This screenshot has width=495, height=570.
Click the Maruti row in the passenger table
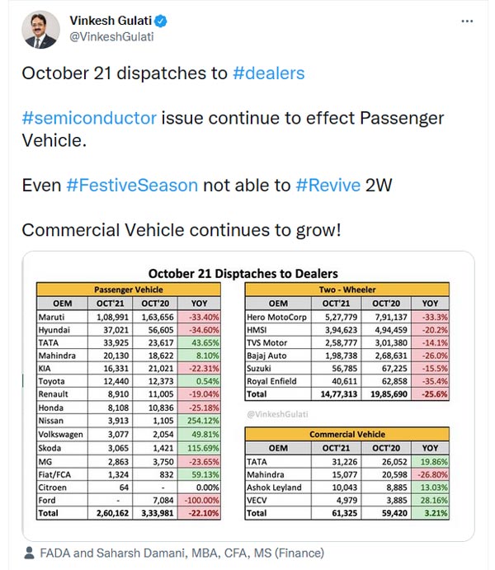[54, 317]
